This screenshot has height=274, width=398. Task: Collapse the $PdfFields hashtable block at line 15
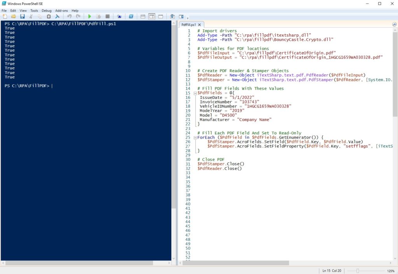point(195,93)
